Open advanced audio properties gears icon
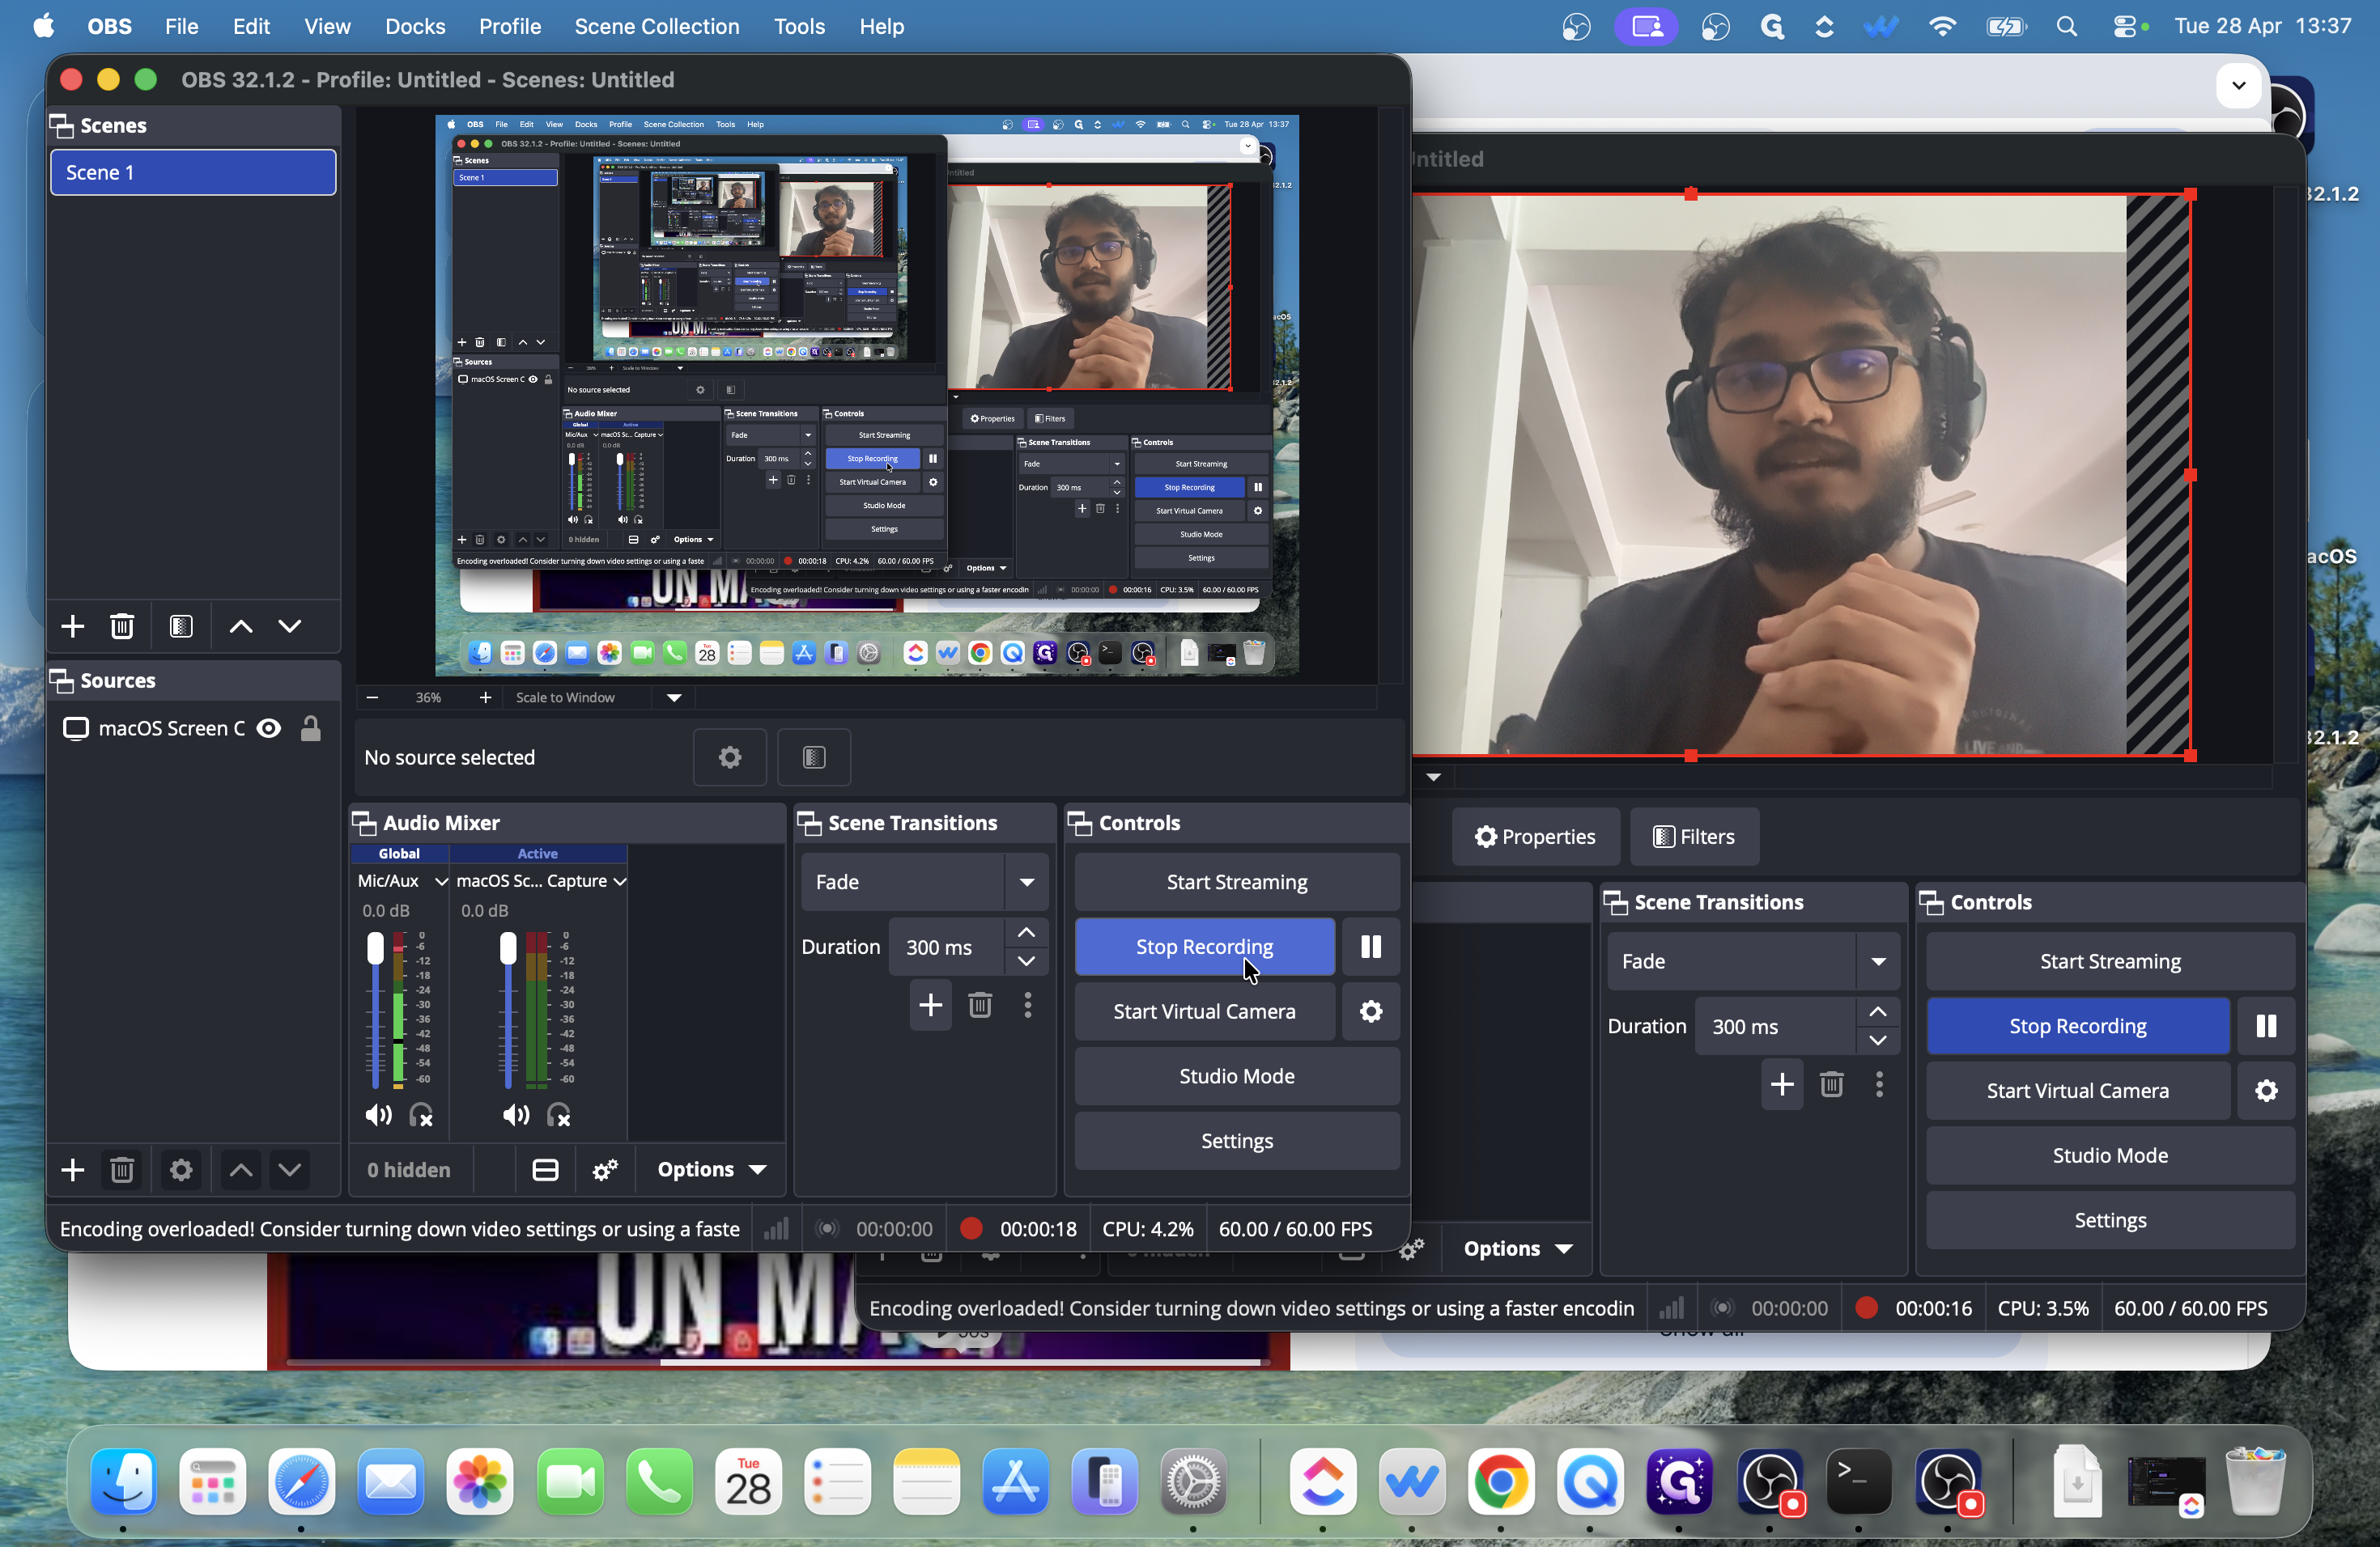Screen dimensions: 2380x1547 tap(605, 1170)
